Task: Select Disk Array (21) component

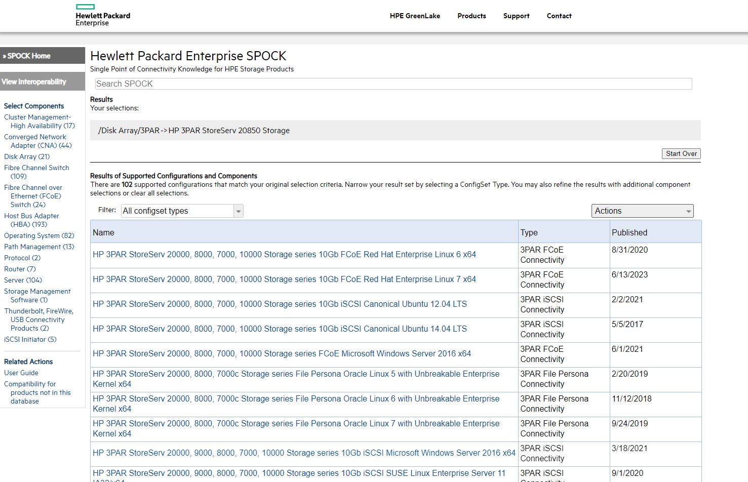Action: [x=27, y=156]
